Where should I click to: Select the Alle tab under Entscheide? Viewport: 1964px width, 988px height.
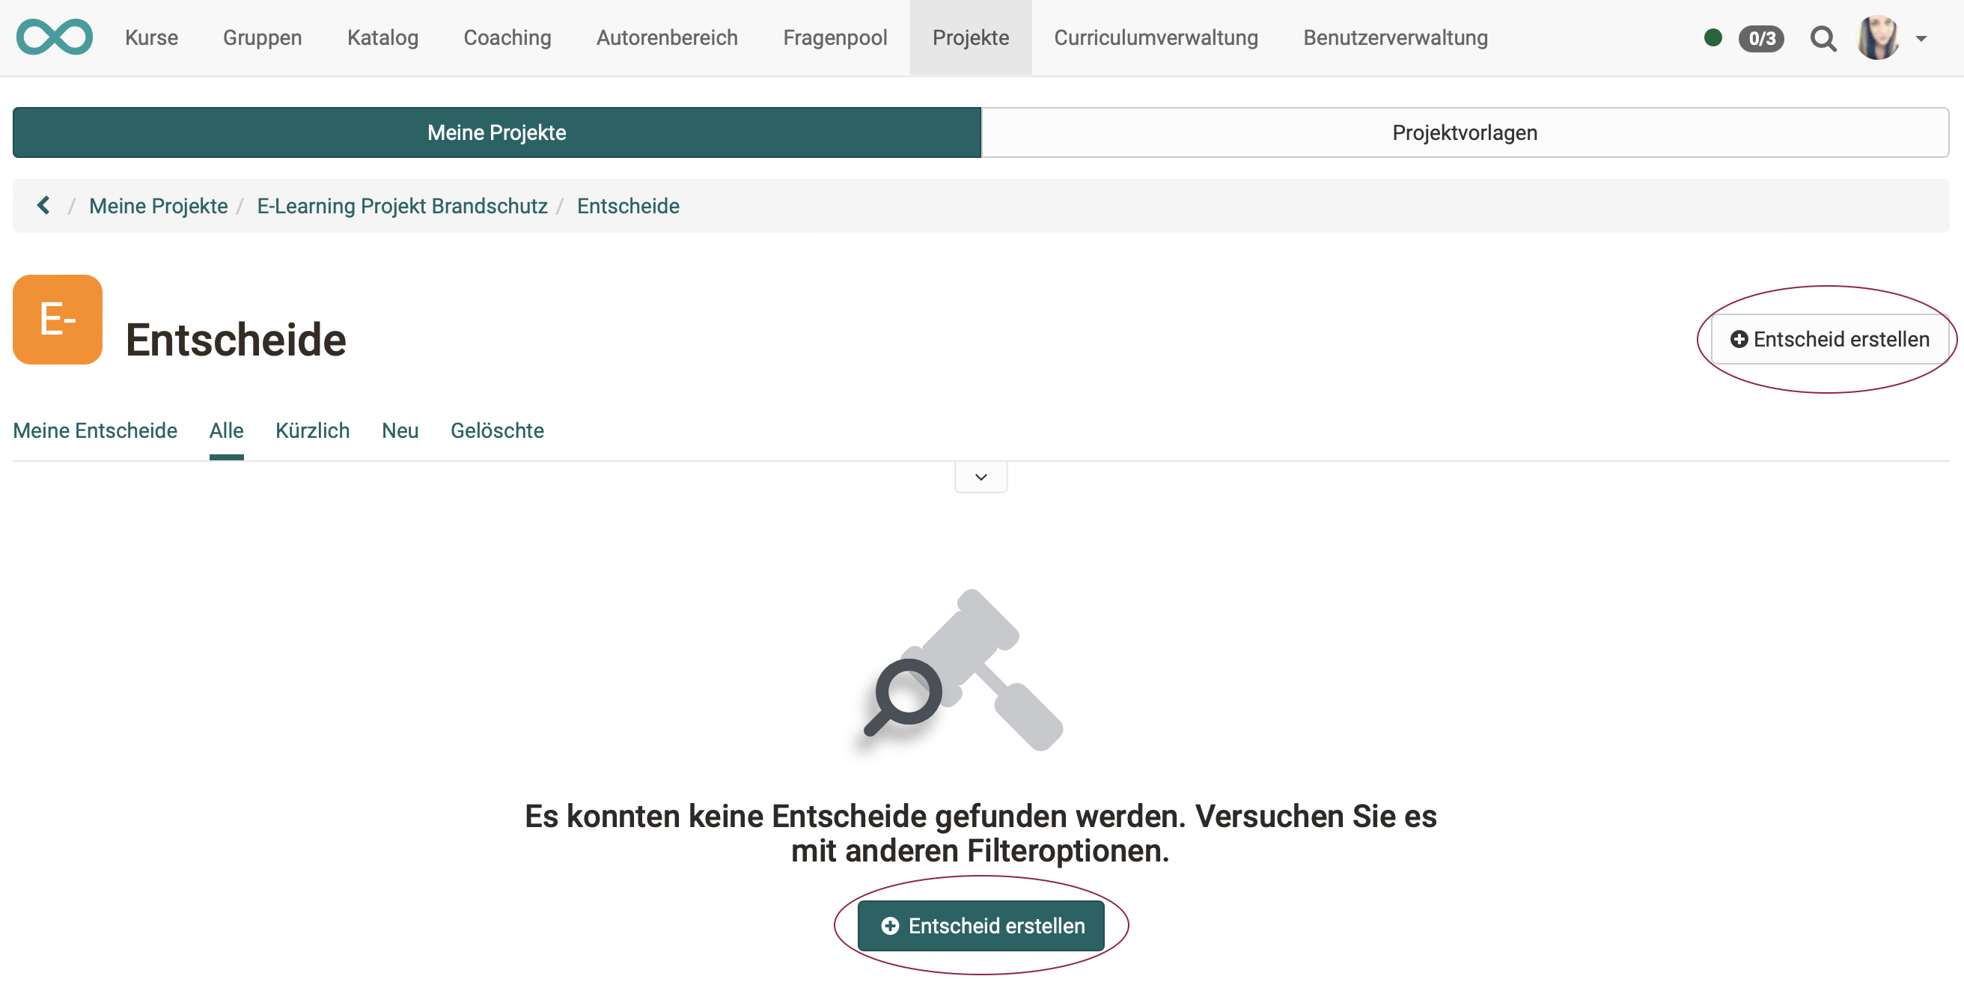(x=226, y=430)
